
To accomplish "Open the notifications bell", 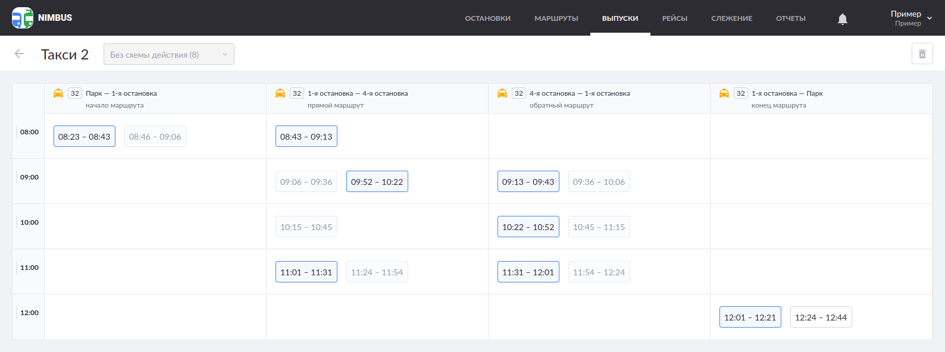I will coord(843,19).
